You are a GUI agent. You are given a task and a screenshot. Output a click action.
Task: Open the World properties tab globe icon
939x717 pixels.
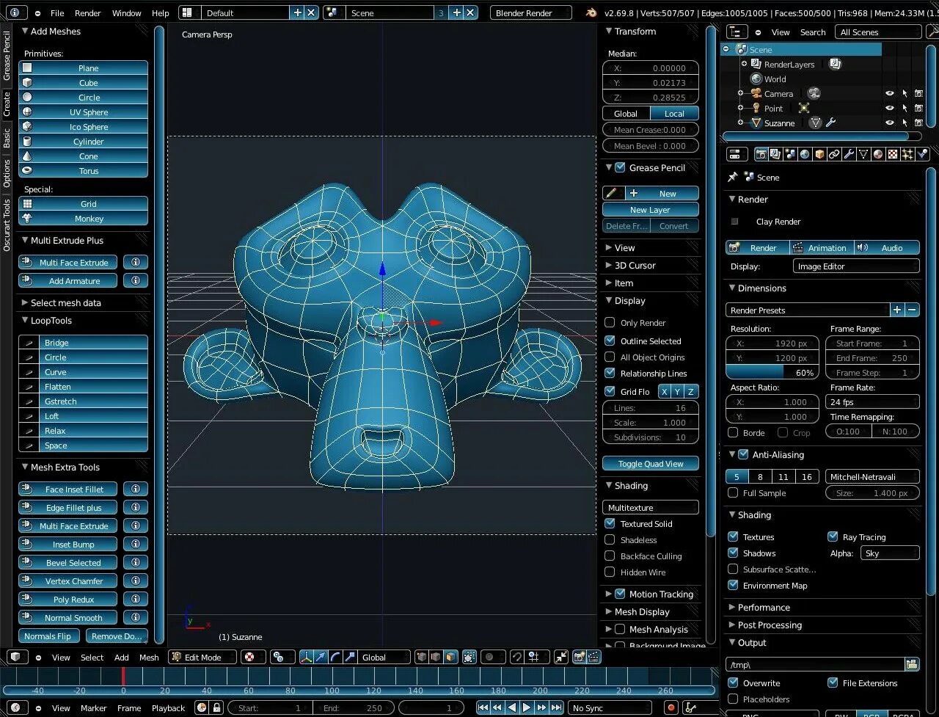coord(805,154)
